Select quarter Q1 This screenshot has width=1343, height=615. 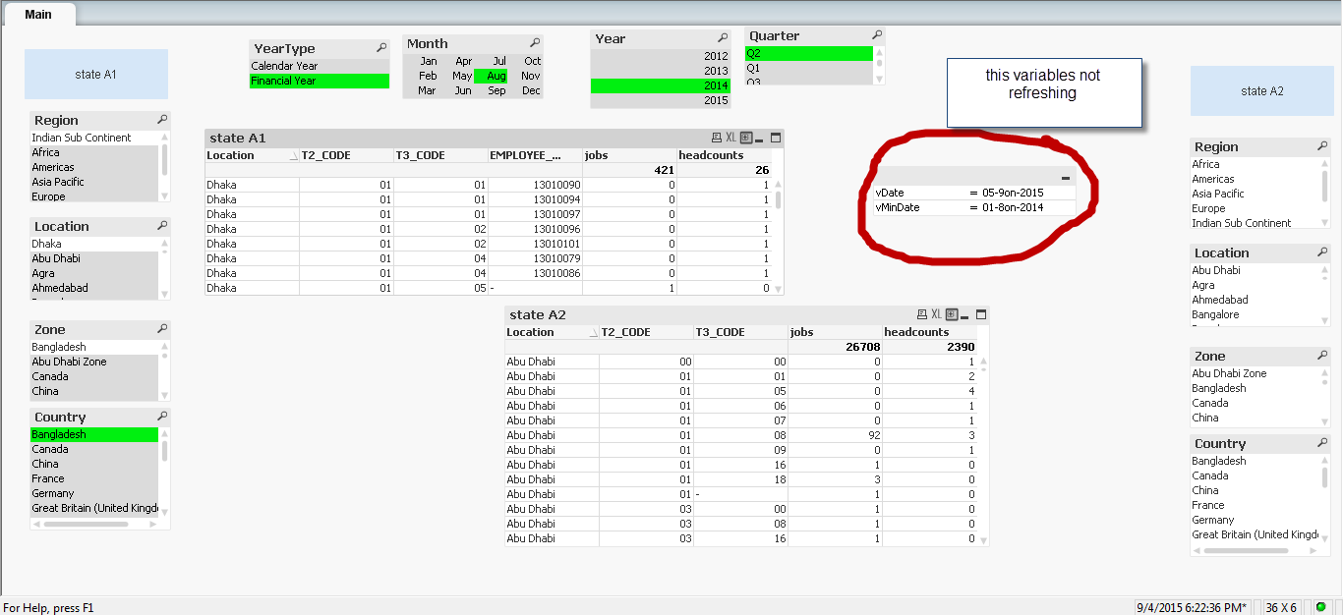(x=809, y=68)
